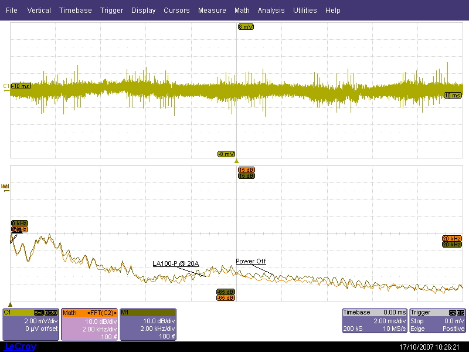Click the "0 kHz" frequency label

[20, 224]
